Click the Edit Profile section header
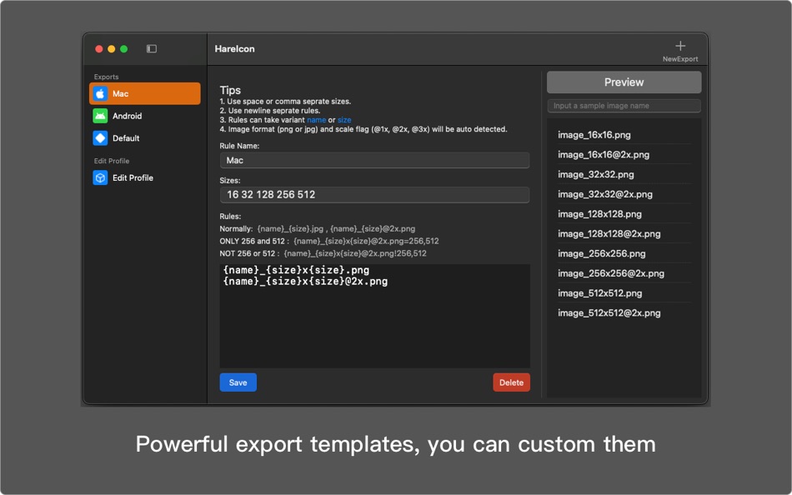Screen dimensions: 792x495 click(x=112, y=161)
